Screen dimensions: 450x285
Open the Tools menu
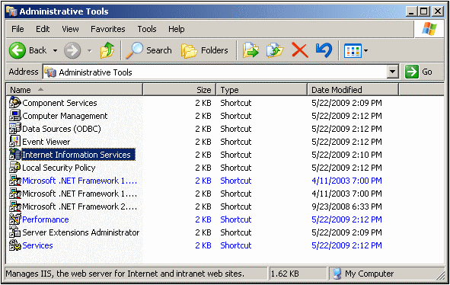147,29
